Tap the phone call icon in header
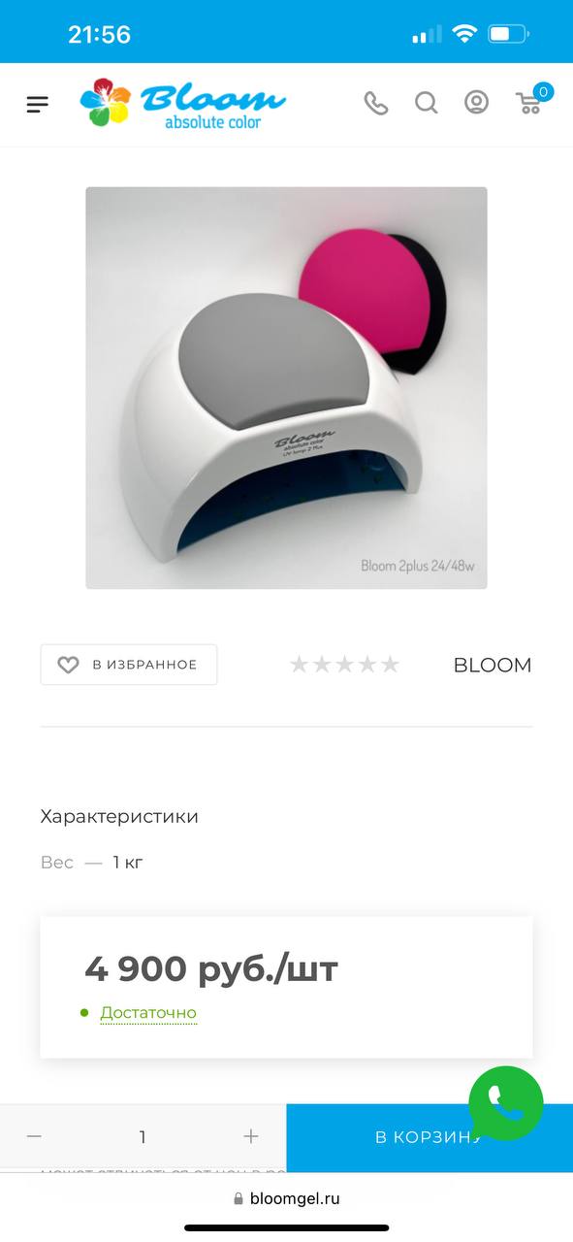The image size is (573, 1242). click(376, 103)
